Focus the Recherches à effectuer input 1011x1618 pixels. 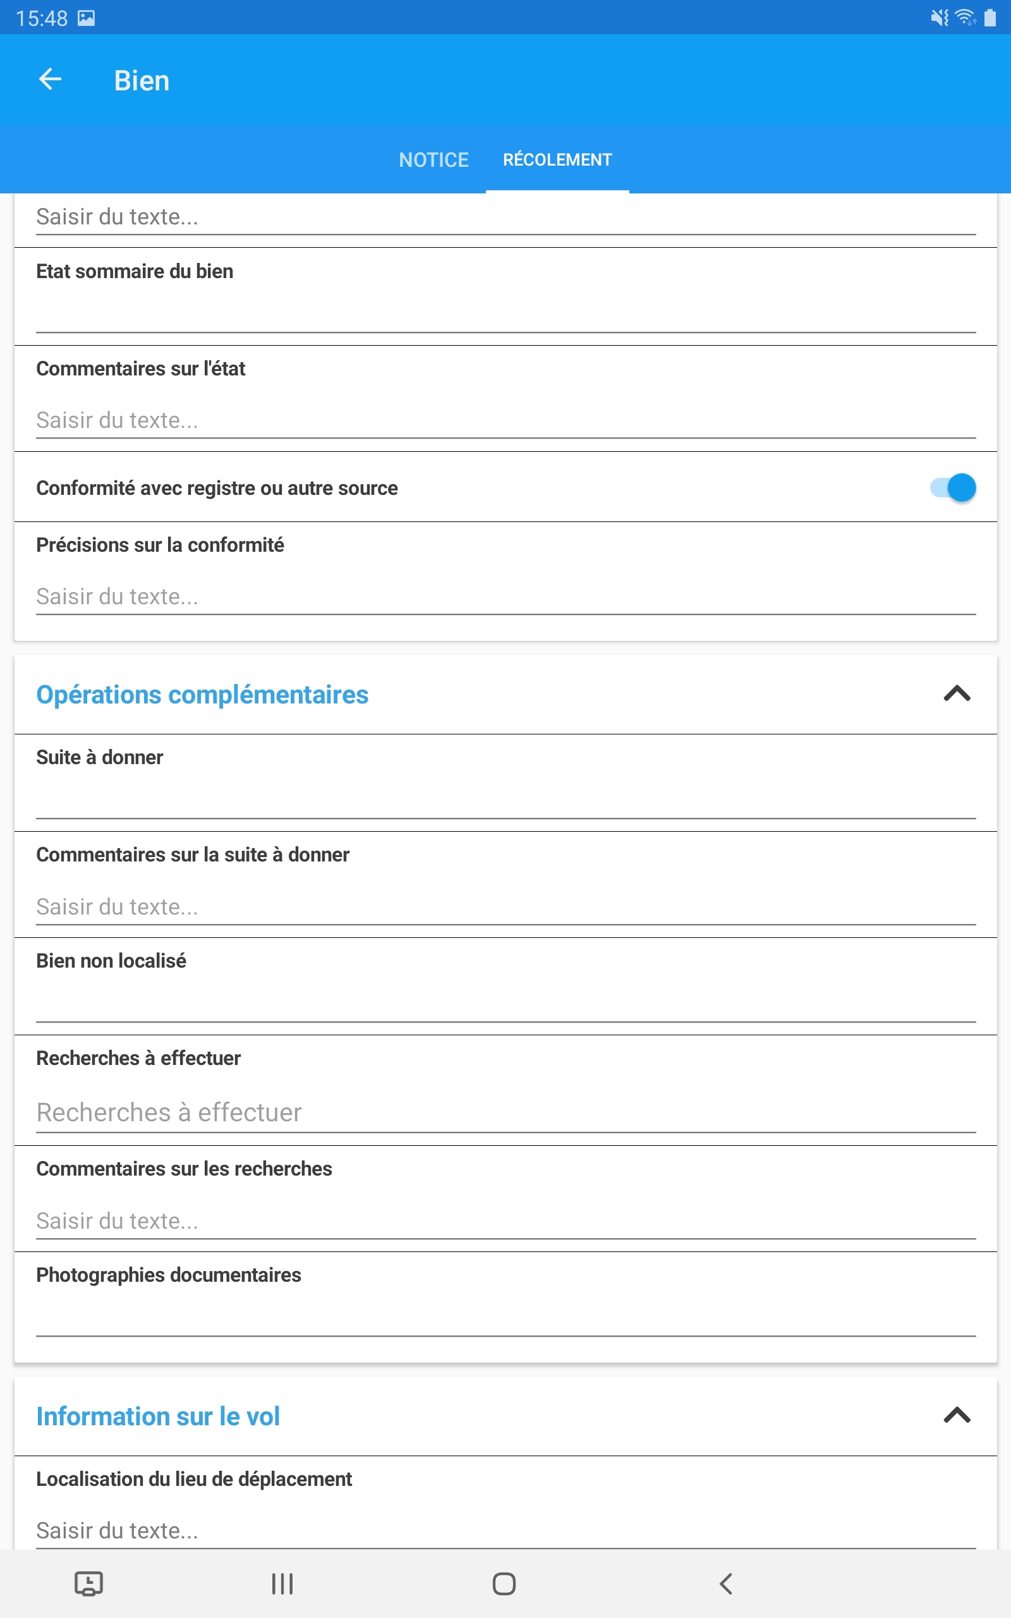click(x=505, y=1112)
